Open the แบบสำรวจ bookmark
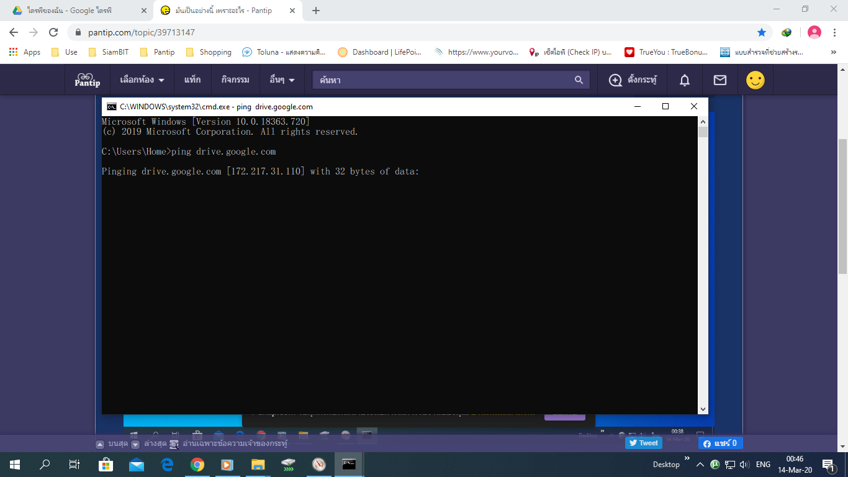Viewport: 848px width, 477px height. click(x=762, y=52)
